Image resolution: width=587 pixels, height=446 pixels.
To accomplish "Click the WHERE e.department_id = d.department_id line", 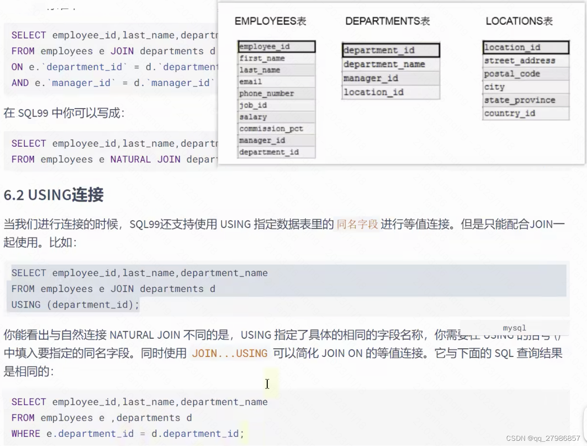I will point(128,434).
